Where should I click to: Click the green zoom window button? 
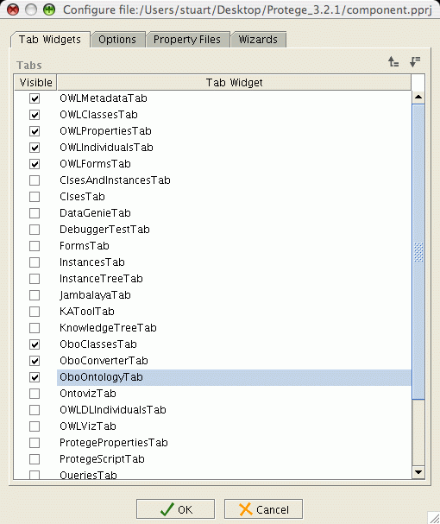pos(49,9)
